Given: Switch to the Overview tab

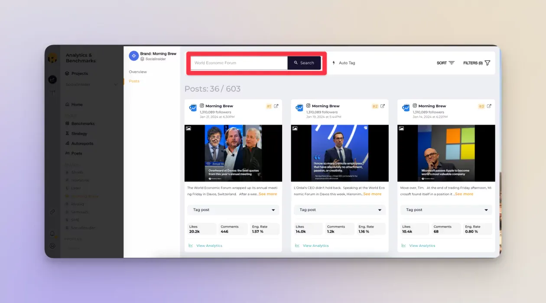Looking at the screenshot, I should click(x=138, y=72).
